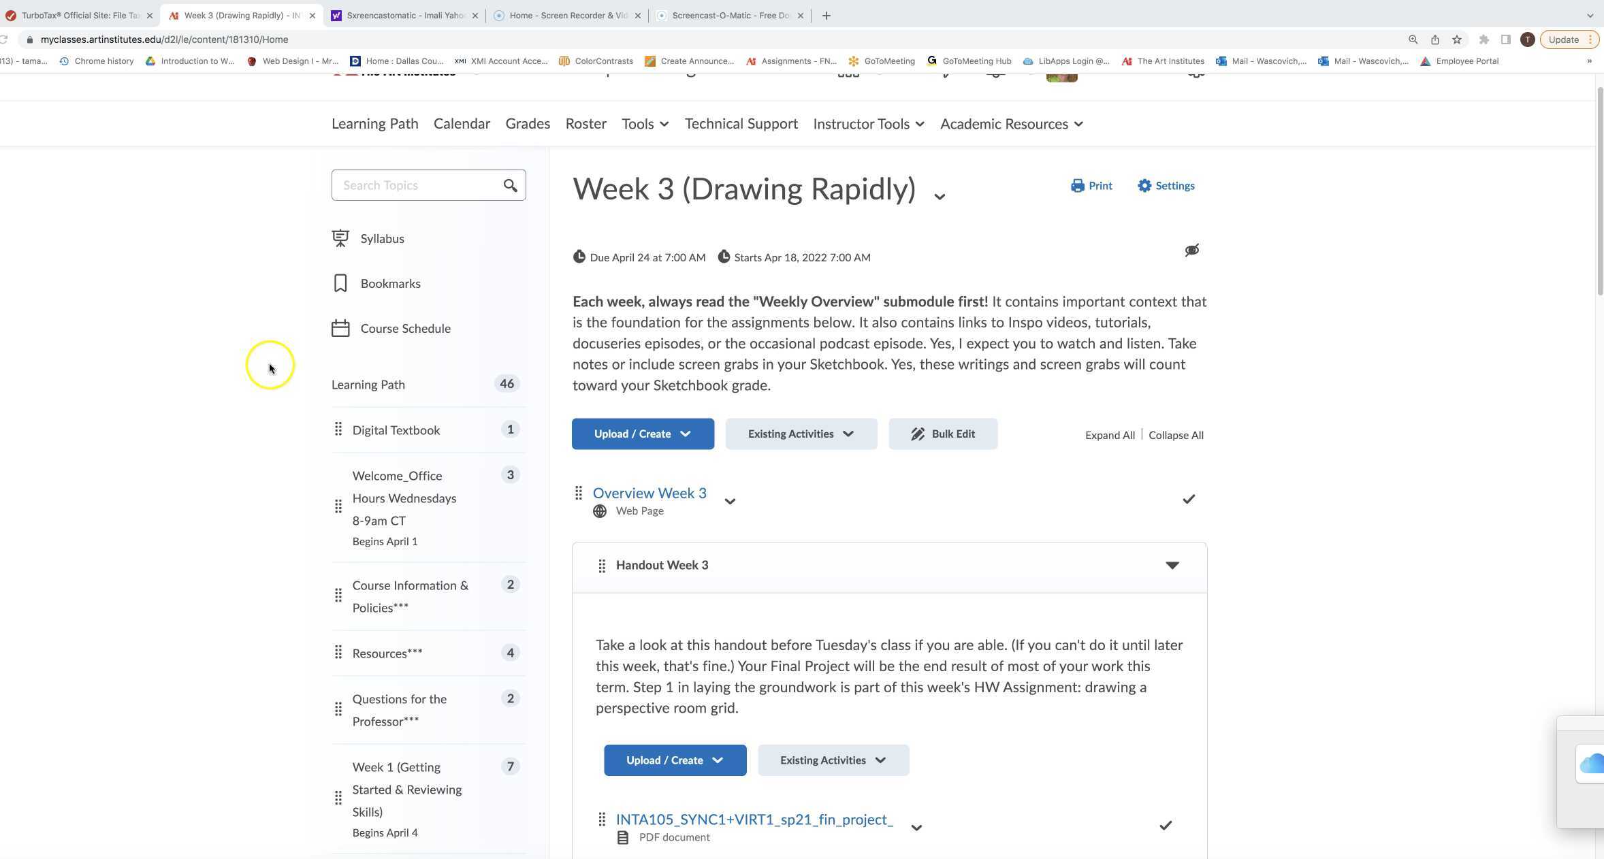Click the Bulk Edit button
This screenshot has width=1604, height=859.
[942, 434]
